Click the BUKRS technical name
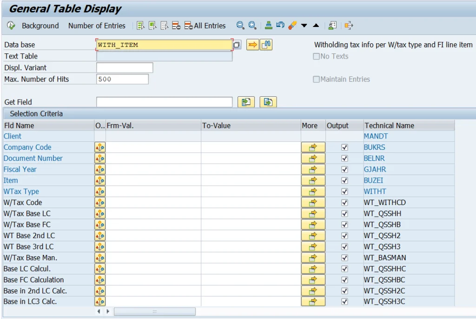This screenshot has width=476, height=319. point(374,147)
